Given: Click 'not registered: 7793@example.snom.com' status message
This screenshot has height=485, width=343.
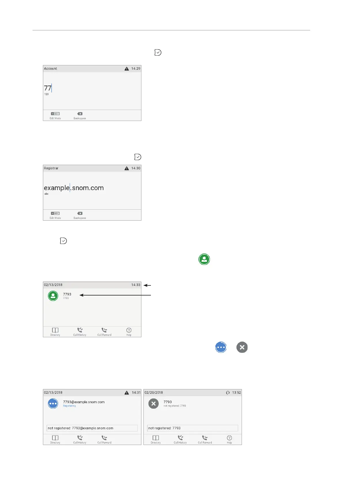Looking at the screenshot, I should coord(92,428).
